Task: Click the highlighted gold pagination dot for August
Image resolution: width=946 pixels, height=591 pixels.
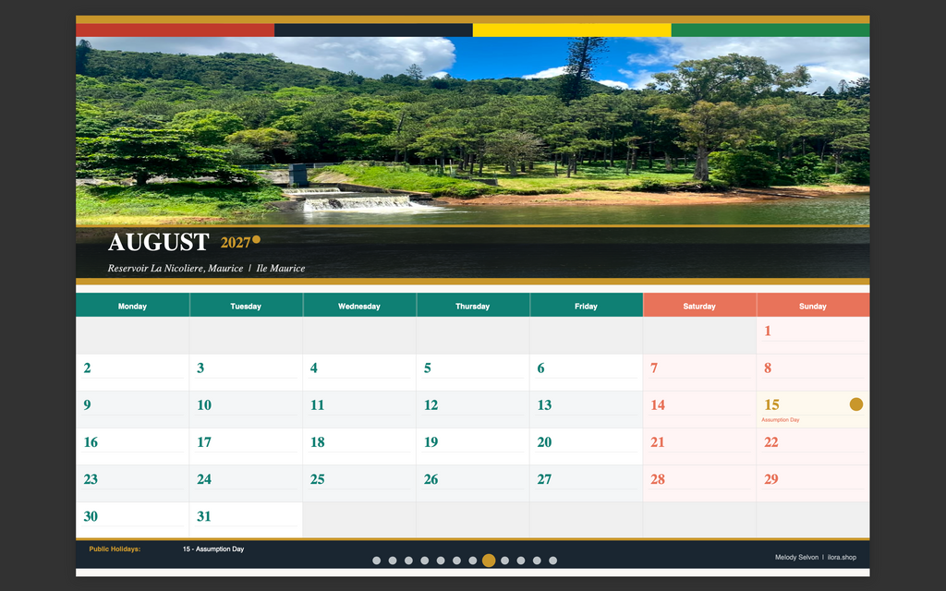Action: (x=489, y=561)
